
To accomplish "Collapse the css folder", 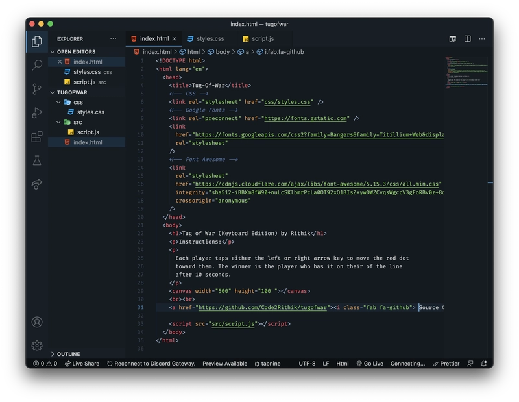I will click(87, 102).
